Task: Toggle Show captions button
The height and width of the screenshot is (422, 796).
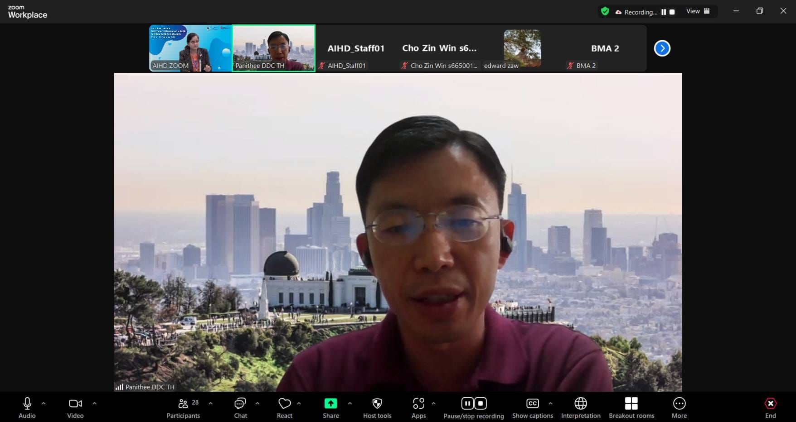Action: (532, 408)
